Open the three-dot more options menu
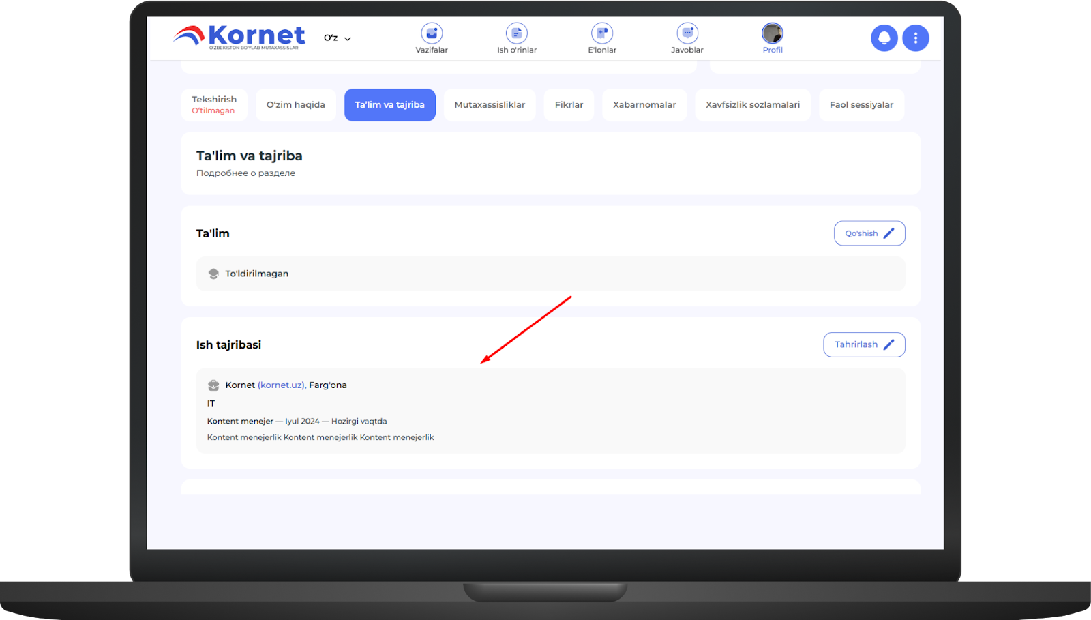The height and width of the screenshot is (620, 1091). 916,38
